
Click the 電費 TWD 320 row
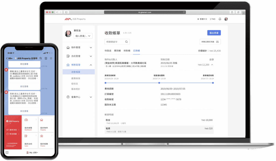159,130
